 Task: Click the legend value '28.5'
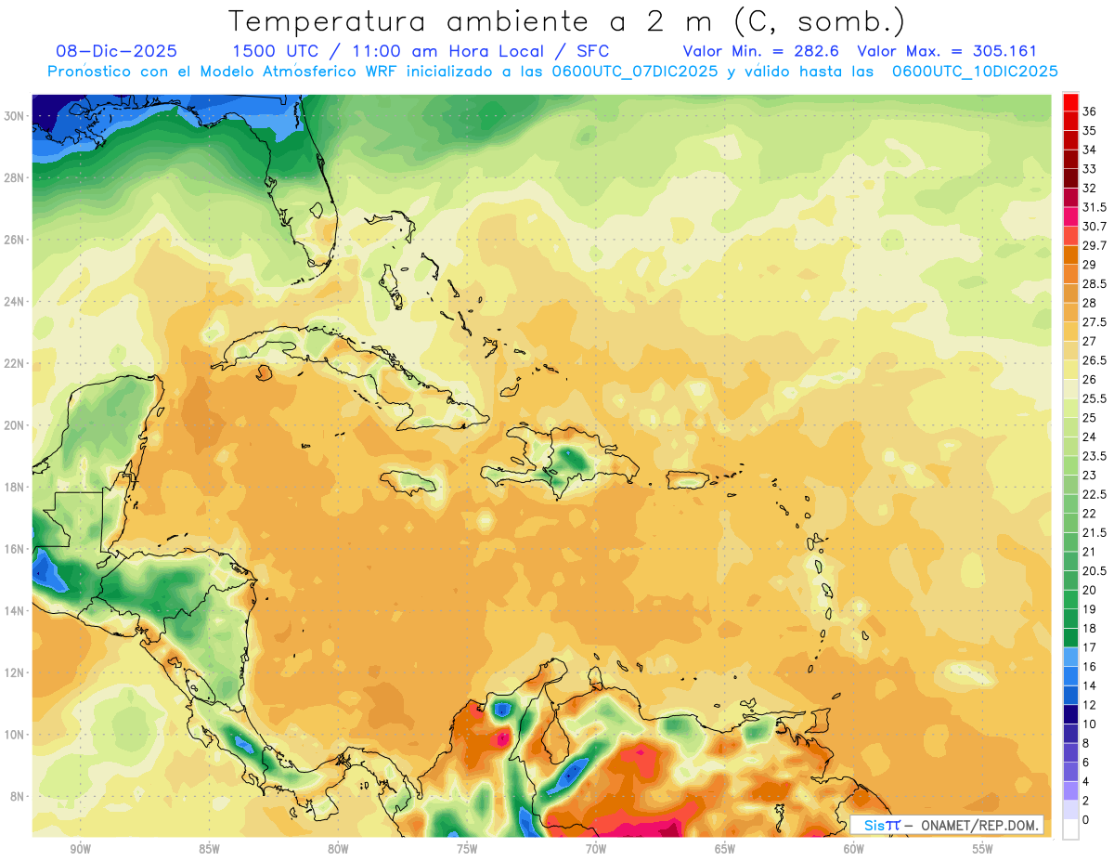pos(1095,284)
